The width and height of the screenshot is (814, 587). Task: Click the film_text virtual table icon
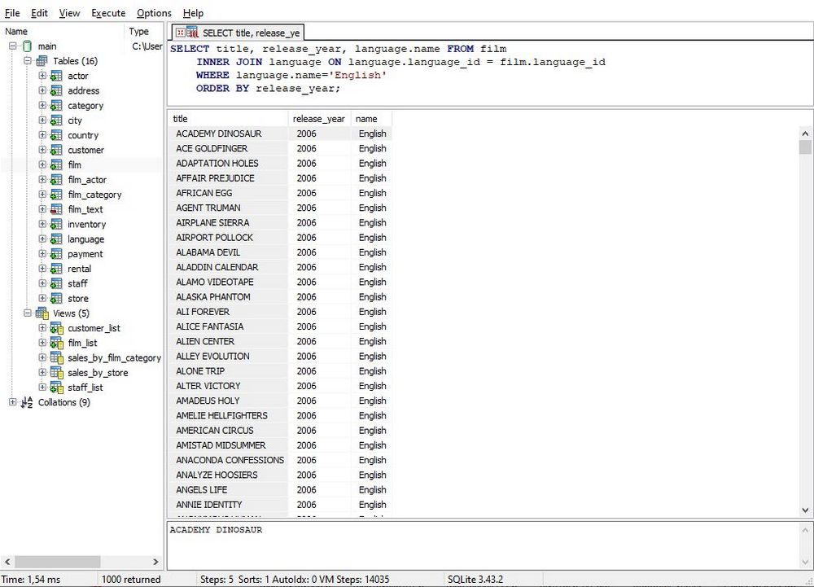56,210
